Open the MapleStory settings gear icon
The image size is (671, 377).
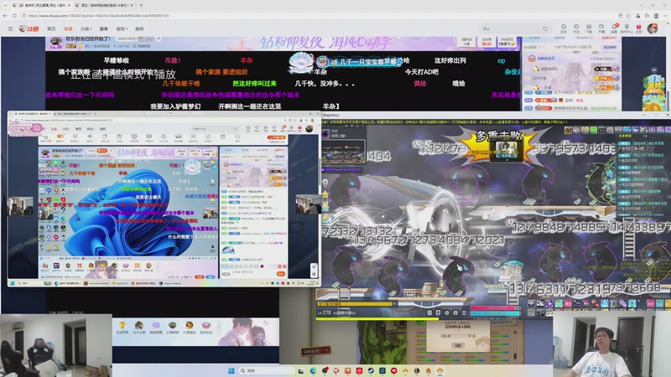(x=447, y=312)
